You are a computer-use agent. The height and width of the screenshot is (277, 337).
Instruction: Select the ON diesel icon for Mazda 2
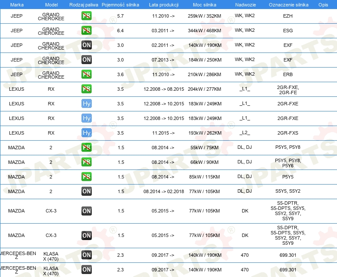pyautogui.click(x=87, y=191)
